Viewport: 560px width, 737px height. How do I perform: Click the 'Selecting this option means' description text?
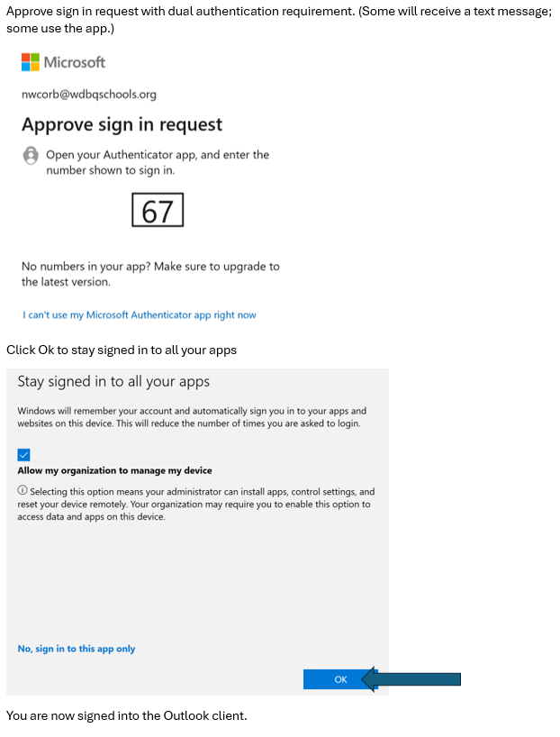pos(196,504)
